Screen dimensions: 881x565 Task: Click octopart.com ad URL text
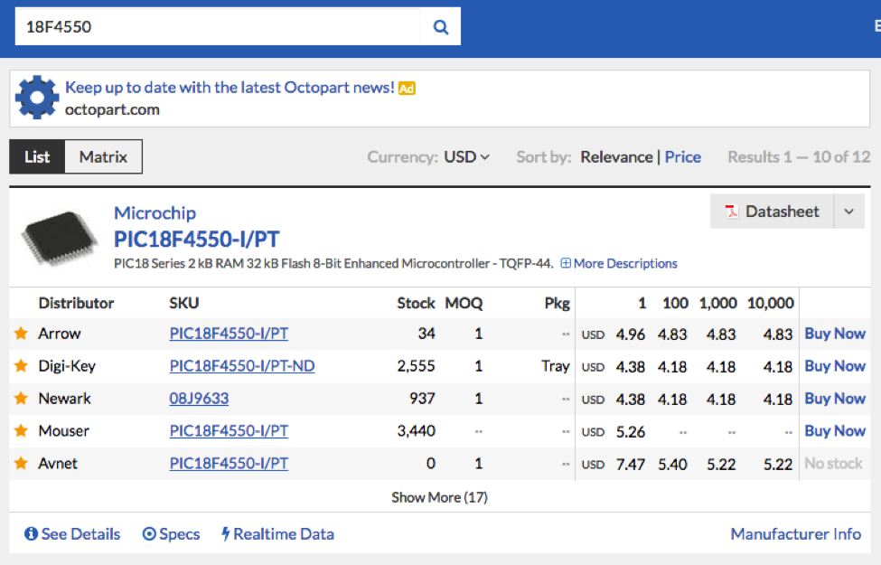(x=112, y=109)
